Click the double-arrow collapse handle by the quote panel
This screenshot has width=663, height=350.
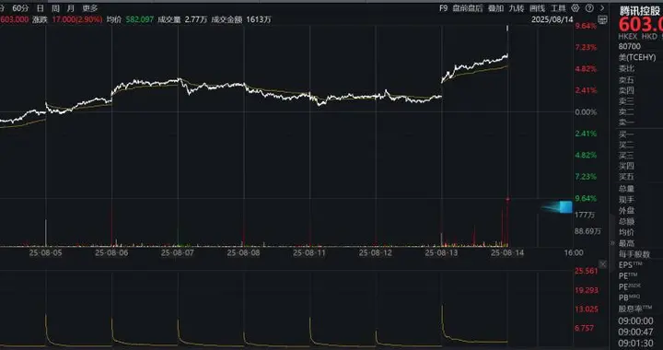pyautogui.click(x=612, y=243)
